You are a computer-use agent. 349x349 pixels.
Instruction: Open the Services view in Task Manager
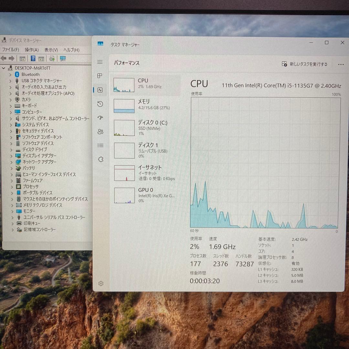100,159
